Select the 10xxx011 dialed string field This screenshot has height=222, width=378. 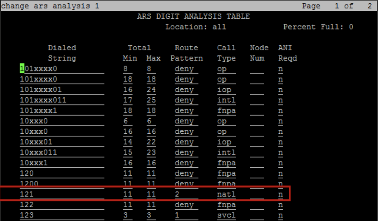pyautogui.click(x=62, y=153)
